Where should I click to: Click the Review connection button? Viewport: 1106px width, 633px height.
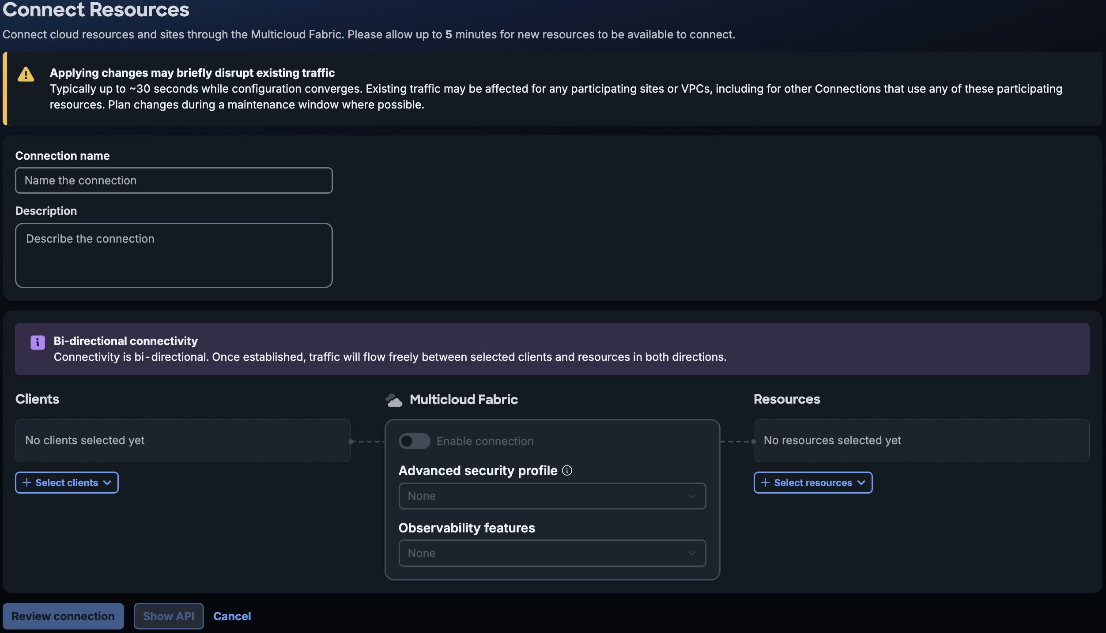pyautogui.click(x=63, y=616)
